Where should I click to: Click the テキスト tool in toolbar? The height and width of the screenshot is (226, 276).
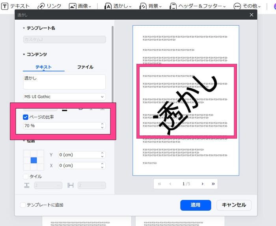click(15, 6)
